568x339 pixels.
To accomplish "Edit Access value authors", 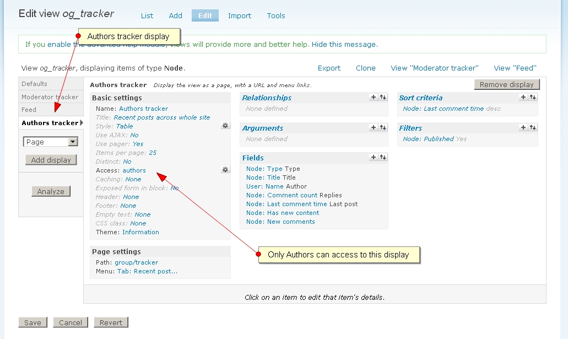I will (x=134, y=170).
